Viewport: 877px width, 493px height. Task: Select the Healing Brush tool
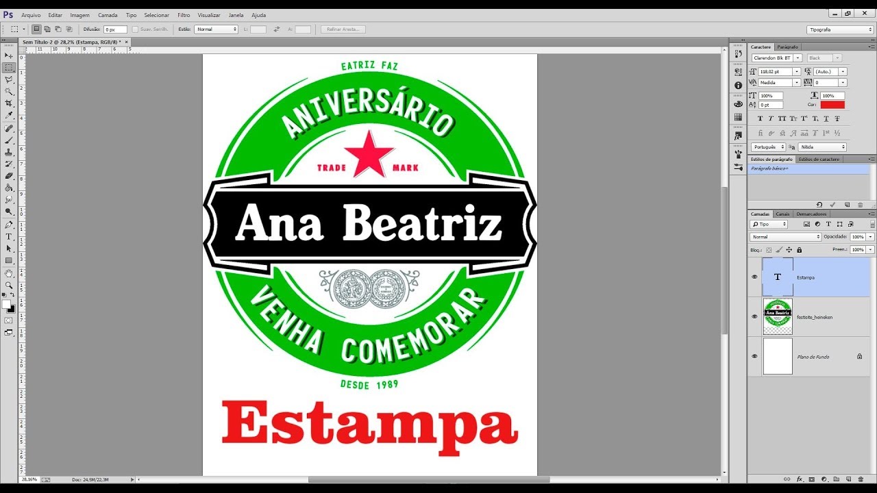click(9, 128)
